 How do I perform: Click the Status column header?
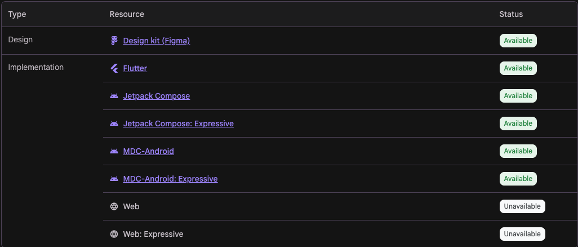point(511,15)
